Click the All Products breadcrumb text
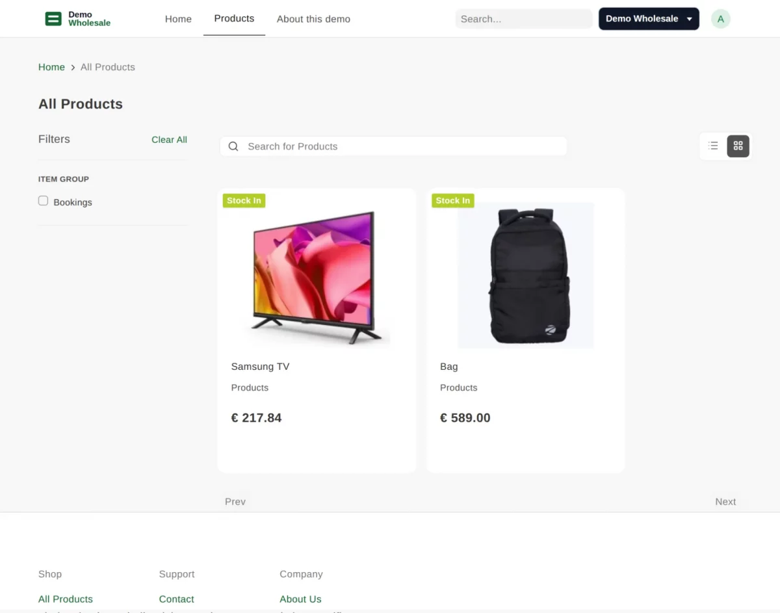 [x=108, y=67]
